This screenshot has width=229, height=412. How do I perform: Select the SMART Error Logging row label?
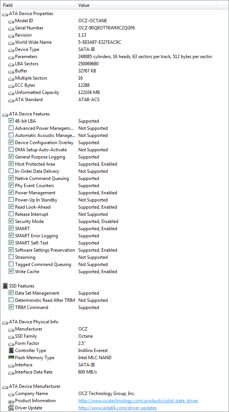[x=37, y=236]
